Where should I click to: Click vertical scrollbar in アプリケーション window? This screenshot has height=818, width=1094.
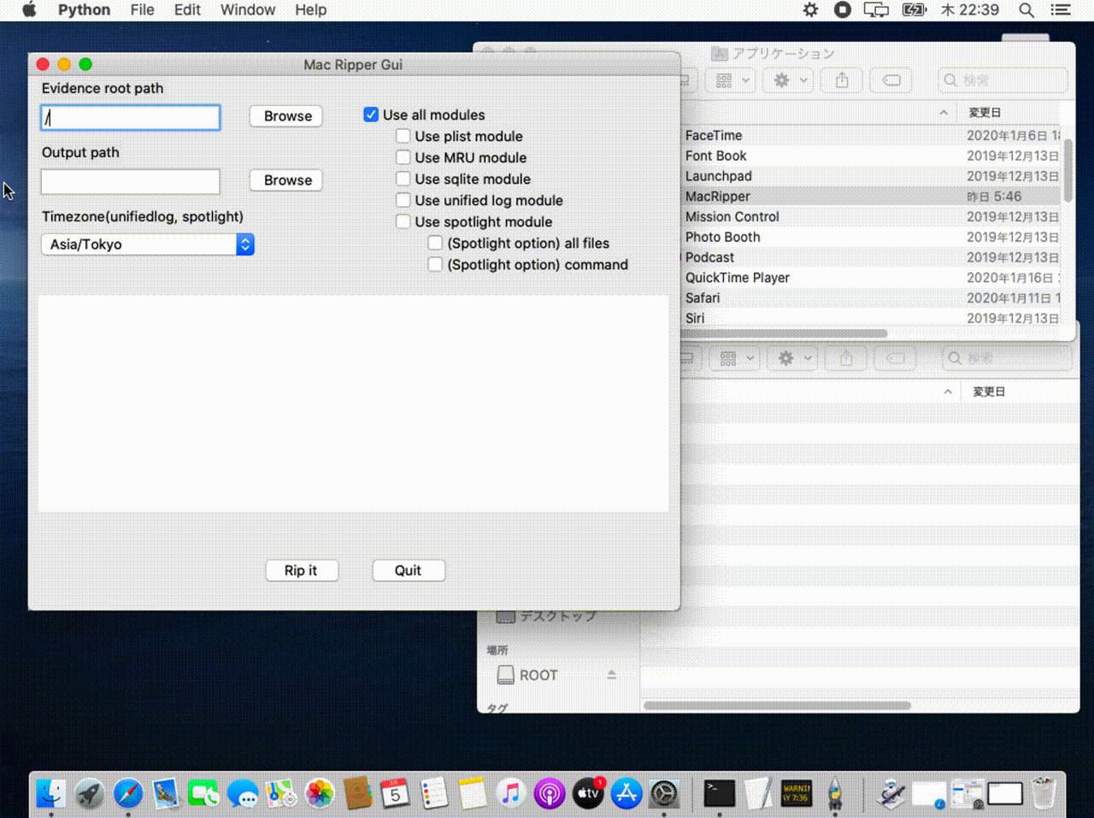[x=1068, y=171]
